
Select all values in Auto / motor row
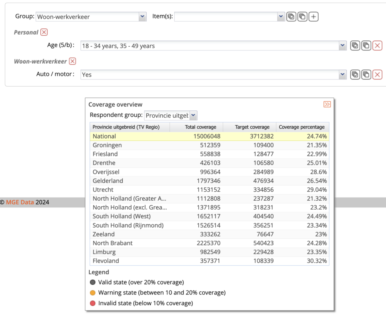click(355, 75)
